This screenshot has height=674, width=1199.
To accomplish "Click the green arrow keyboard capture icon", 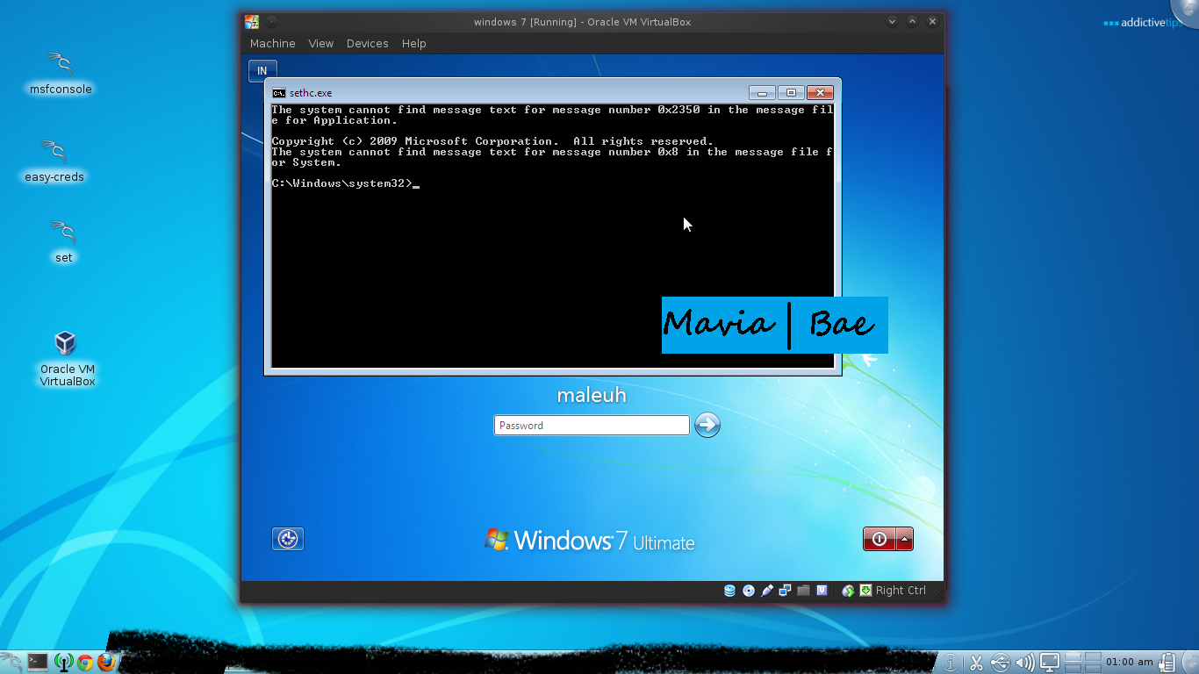I will coord(865,591).
